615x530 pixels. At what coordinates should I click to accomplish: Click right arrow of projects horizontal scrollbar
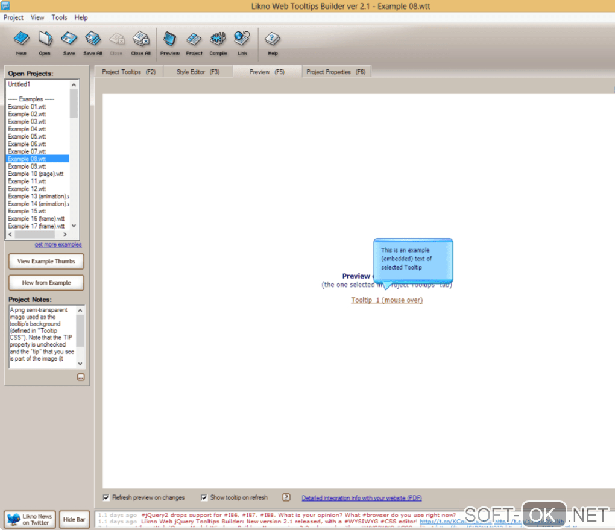(x=65, y=234)
